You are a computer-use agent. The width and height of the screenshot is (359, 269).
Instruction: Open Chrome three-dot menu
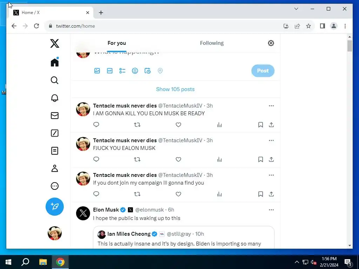pos(345,26)
